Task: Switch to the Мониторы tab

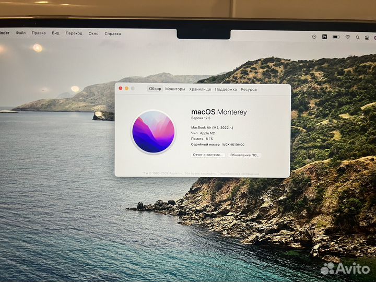Action: (175, 89)
